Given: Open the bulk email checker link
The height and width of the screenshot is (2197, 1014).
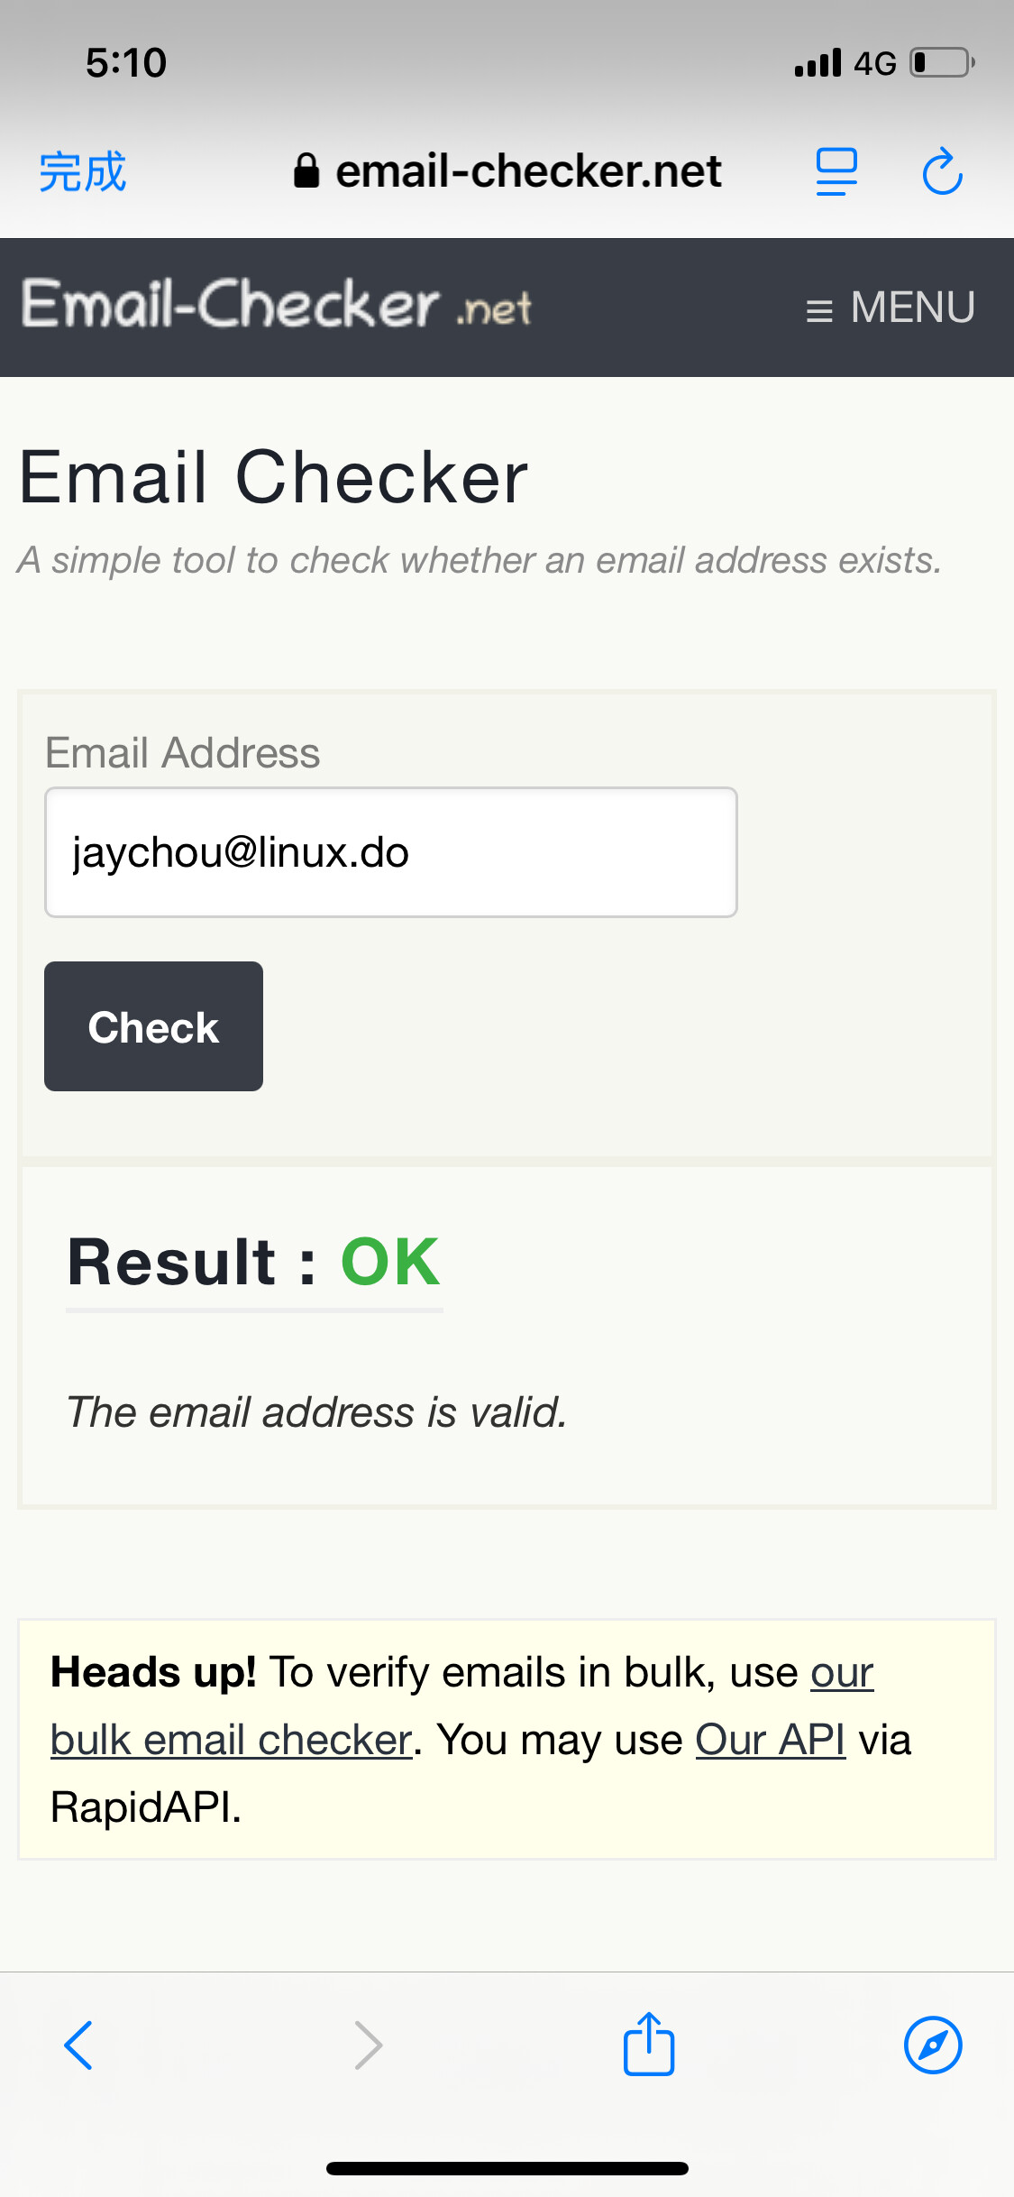Looking at the screenshot, I should (x=232, y=1740).
